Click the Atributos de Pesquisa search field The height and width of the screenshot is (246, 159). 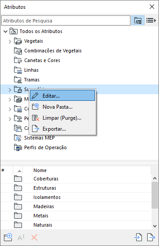click(66, 20)
